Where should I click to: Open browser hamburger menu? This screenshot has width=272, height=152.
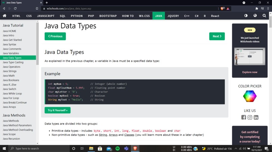pyautogui.click(x=268, y=8)
